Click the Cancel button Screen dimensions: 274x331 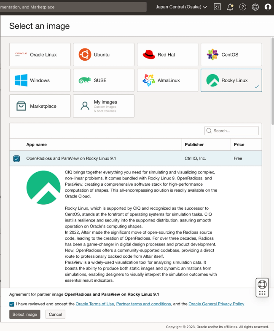(55, 314)
